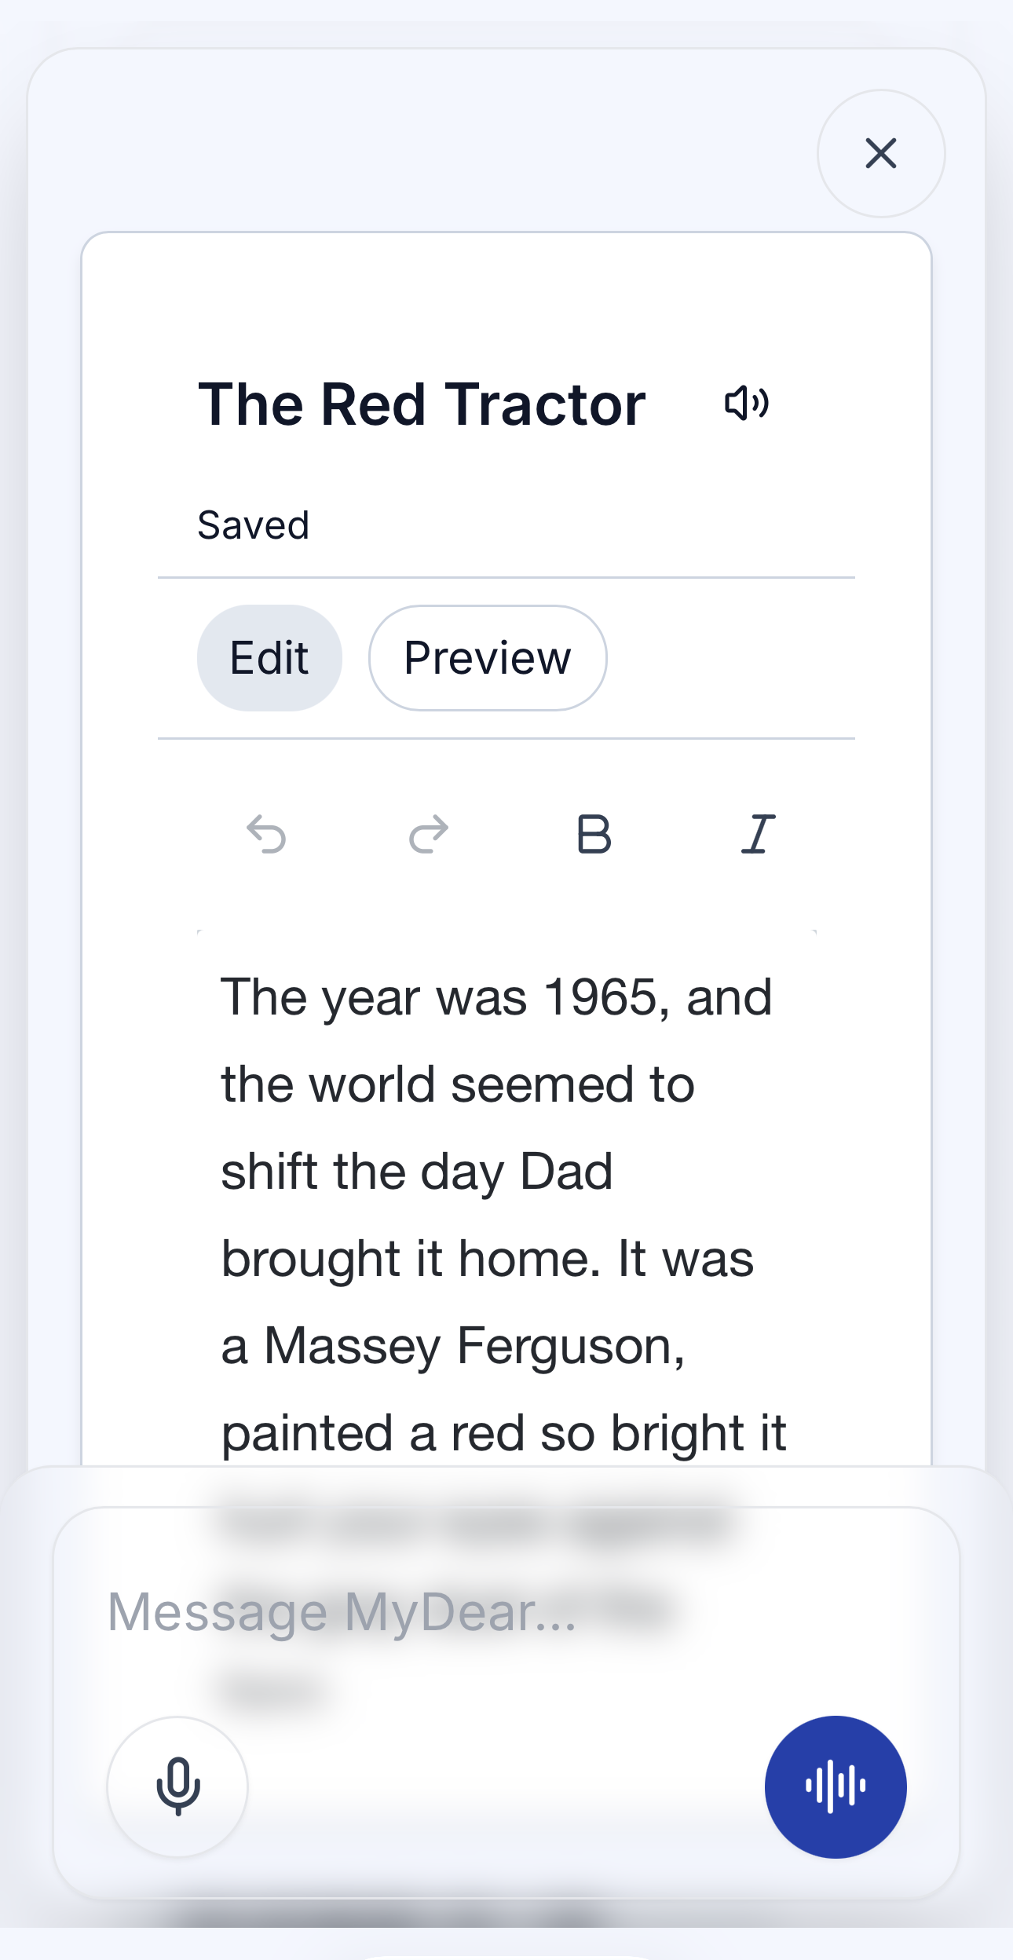Redo the last edit
Screen dimensions: 1013x1960
(x=427, y=833)
